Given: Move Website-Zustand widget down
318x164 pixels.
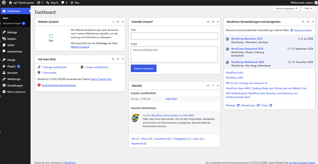Looking at the screenshot, I should (x=118, y=22).
